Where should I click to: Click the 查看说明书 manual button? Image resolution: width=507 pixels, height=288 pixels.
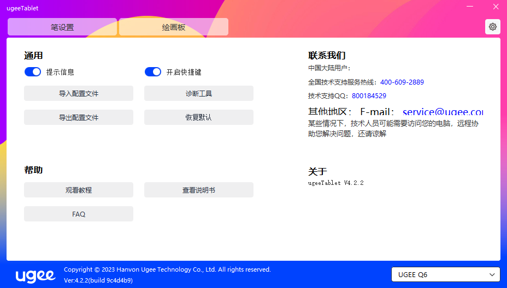199,190
